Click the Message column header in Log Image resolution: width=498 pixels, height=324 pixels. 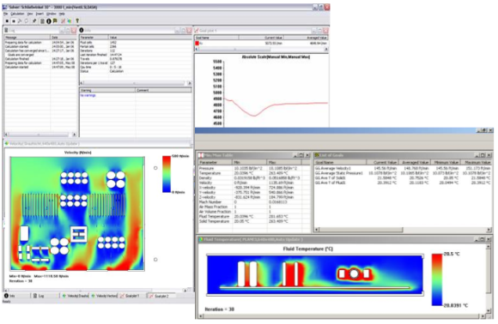pyautogui.click(x=27, y=38)
